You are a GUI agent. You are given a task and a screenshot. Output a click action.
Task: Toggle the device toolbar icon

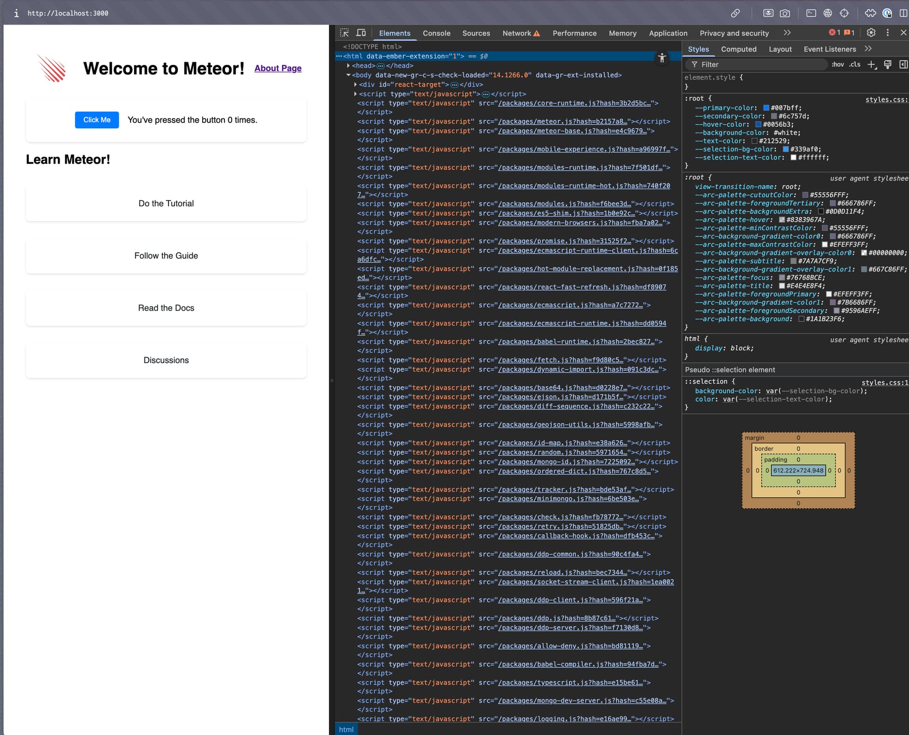(361, 33)
